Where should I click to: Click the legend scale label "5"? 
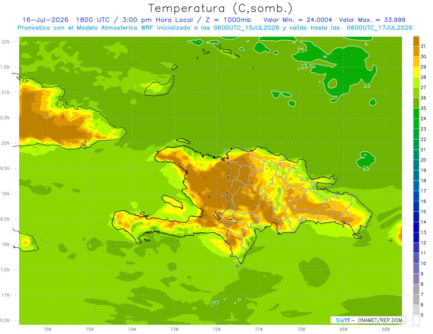[x=422, y=315]
